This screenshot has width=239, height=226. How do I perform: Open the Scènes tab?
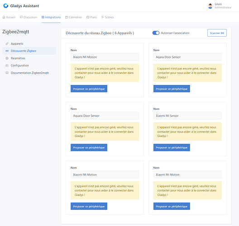pyautogui.click(x=108, y=17)
